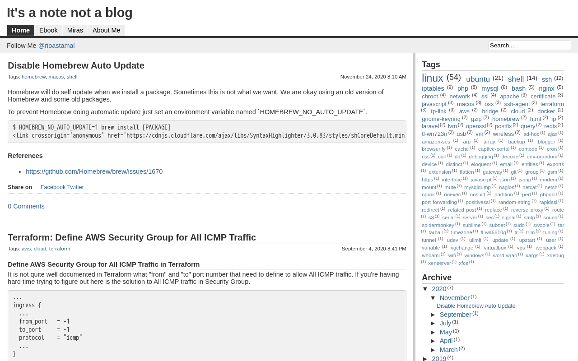Image resolution: width=578 pixels, height=361 pixels.
Task: Open the Ebook navigation tab
Action: (48, 30)
